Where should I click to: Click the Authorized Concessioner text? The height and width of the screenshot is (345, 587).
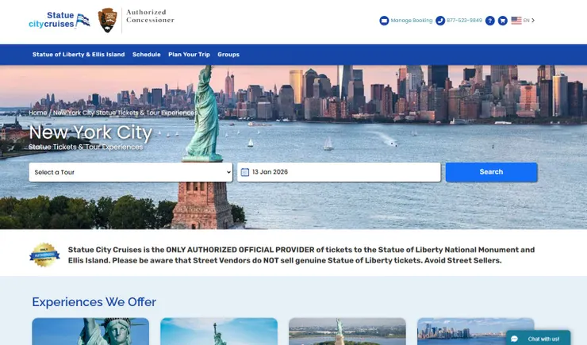click(150, 16)
